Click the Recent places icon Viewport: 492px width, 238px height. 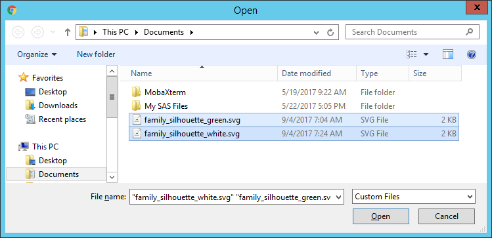point(30,119)
